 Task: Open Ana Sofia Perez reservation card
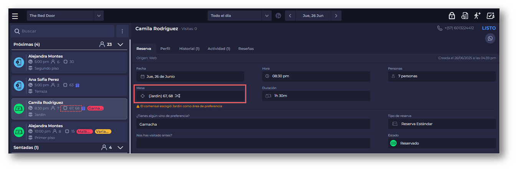(x=69, y=86)
